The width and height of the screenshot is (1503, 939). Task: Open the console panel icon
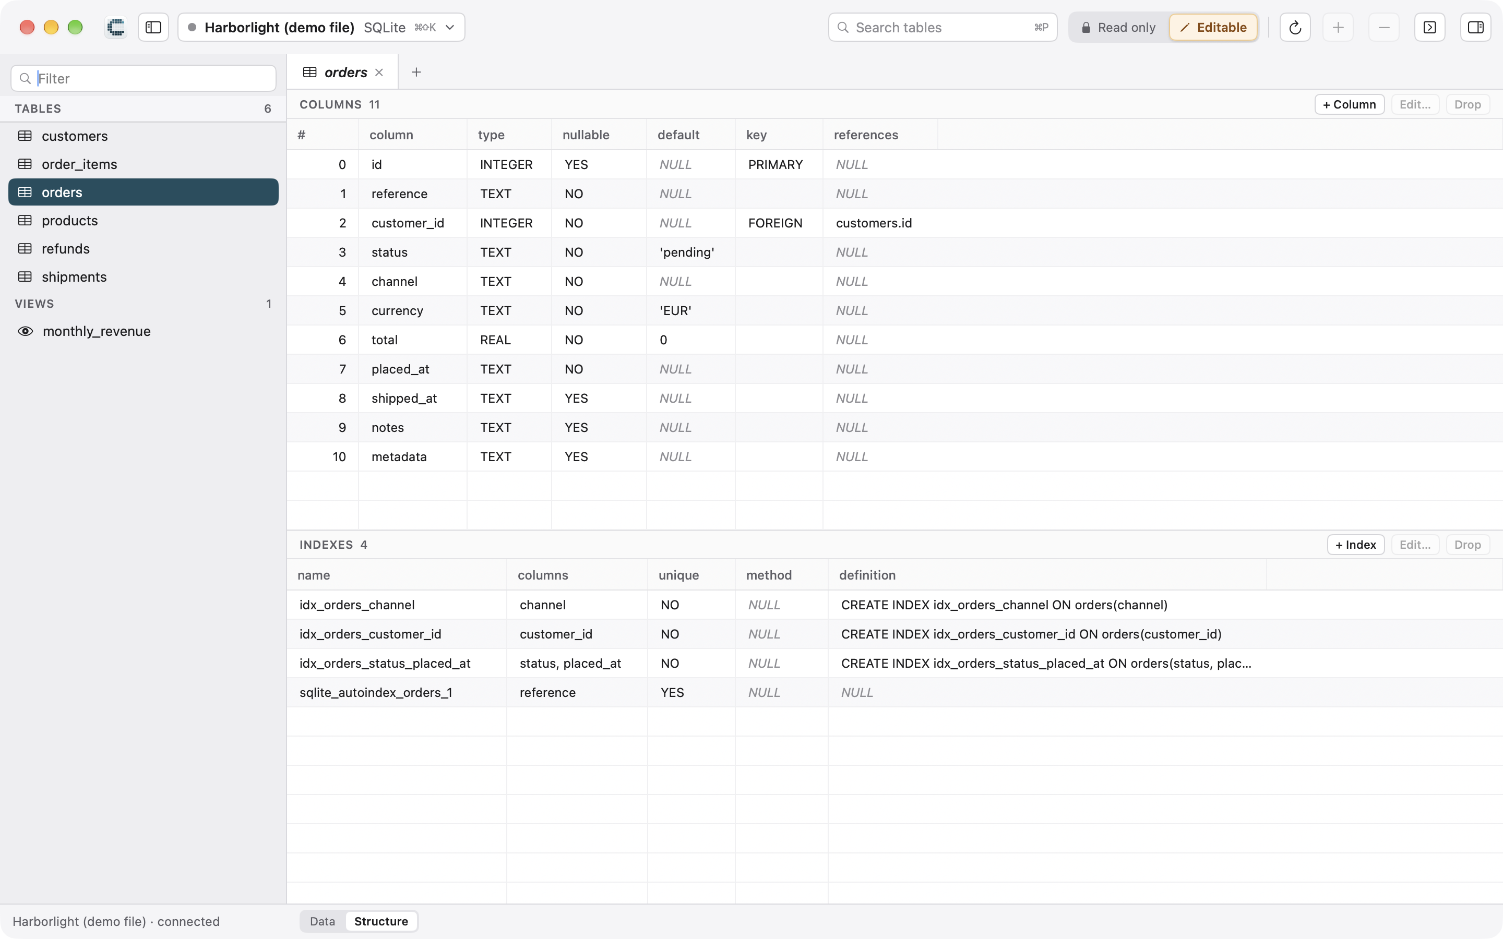pyautogui.click(x=1430, y=27)
